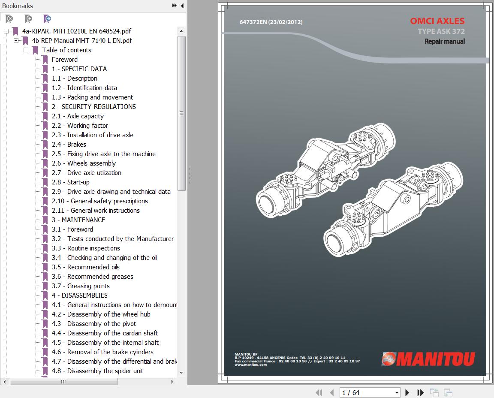The image size is (494, 398).
Task: Open 3.2 - Tests conducted by the Manufacturer
Action: (113, 239)
